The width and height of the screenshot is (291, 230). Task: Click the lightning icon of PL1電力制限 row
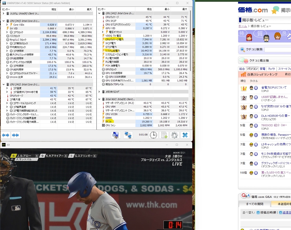coord(103,58)
